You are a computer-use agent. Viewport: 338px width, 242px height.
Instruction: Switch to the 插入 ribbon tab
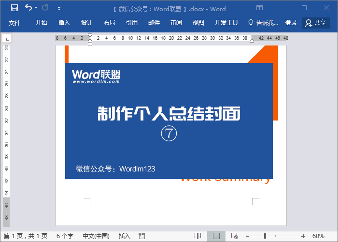(64, 23)
